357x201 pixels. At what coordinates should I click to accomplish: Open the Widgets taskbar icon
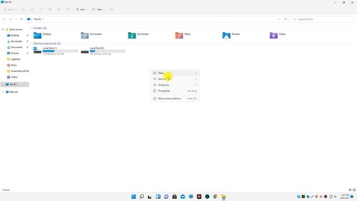(158, 197)
